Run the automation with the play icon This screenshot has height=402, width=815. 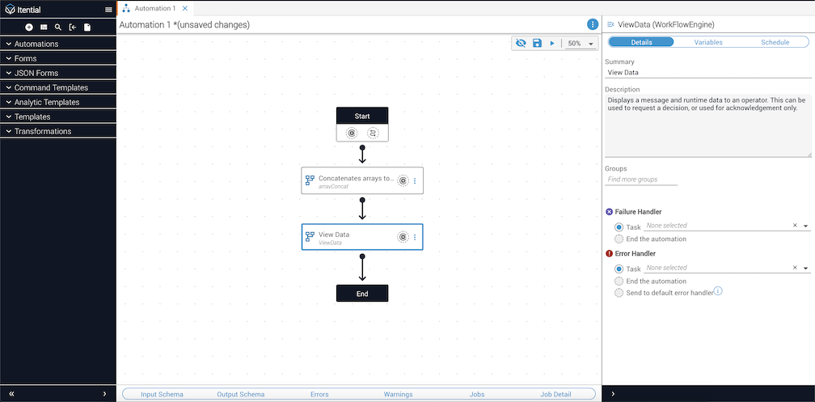552,43
